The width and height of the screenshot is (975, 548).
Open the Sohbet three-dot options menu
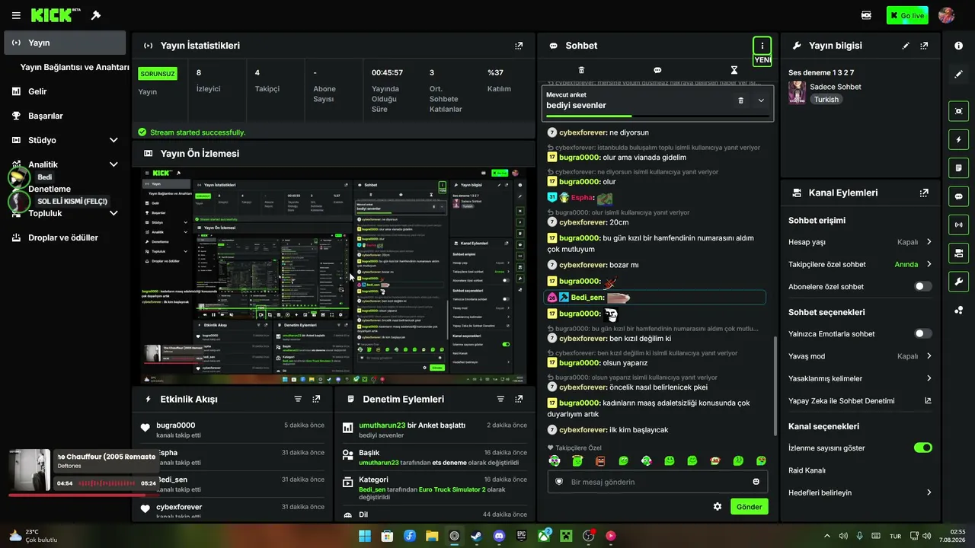click(762, 46)
